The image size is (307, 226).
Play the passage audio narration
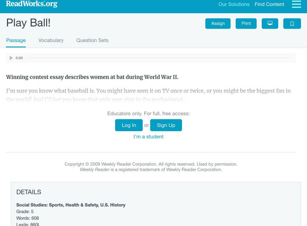[x=11, y=58]
